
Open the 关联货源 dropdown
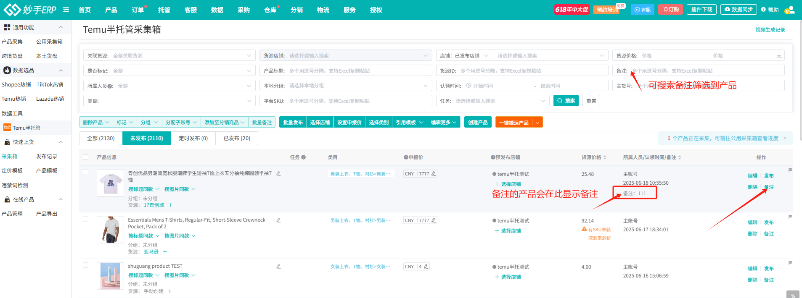point(169,55)
